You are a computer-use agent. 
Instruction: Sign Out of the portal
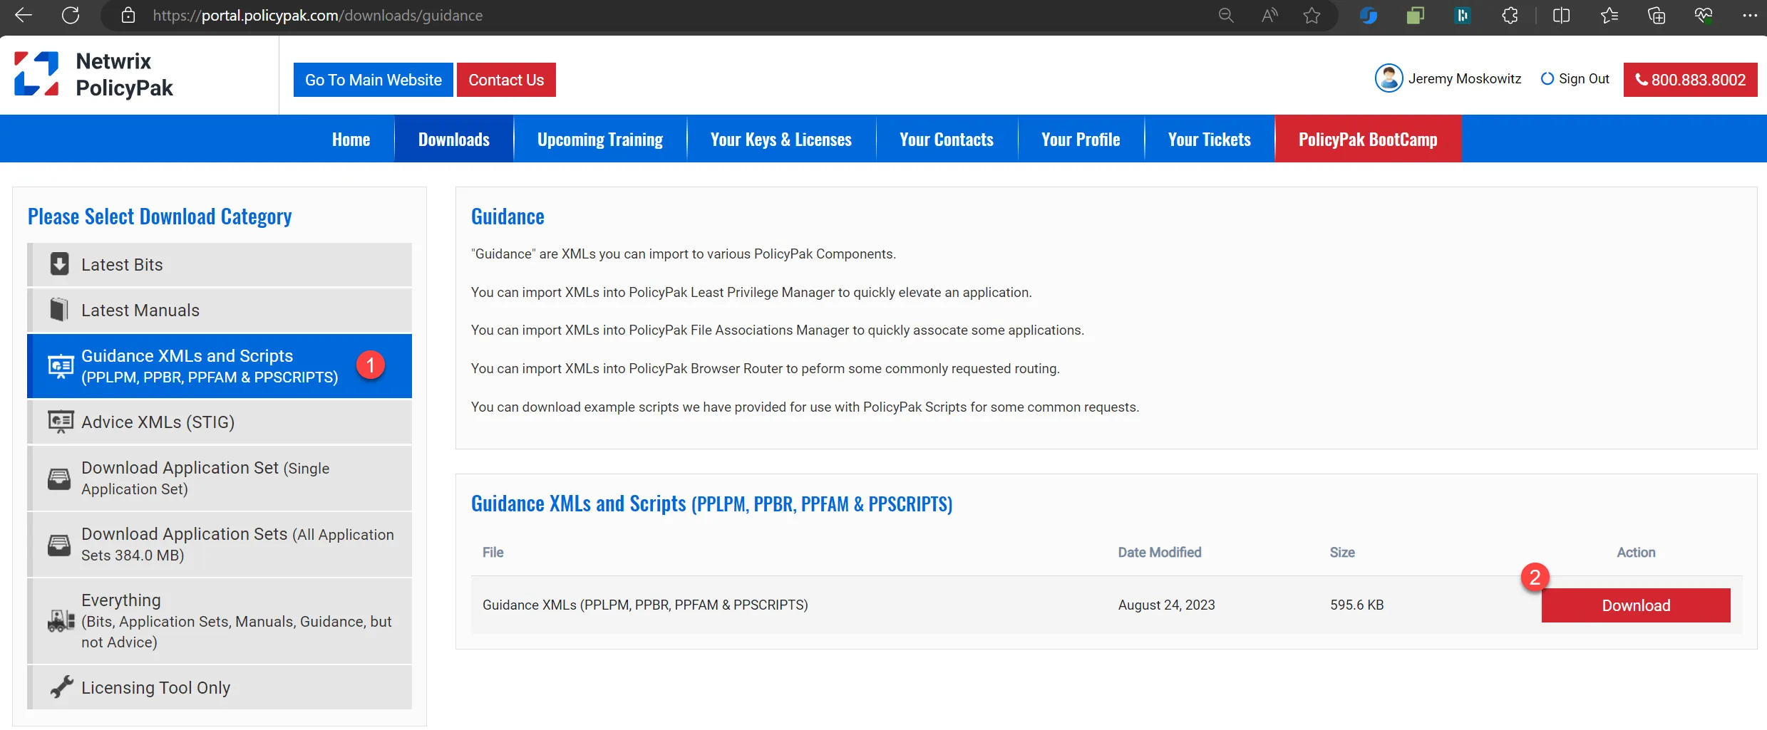click(1583, 78)
